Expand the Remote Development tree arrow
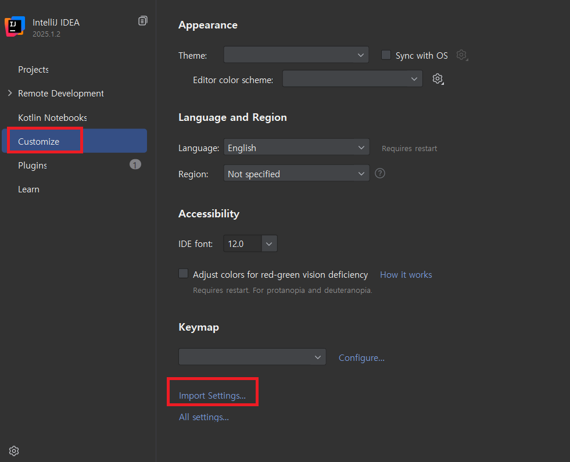Viewport: 570px width, 462px height. [x=9, y=94]
